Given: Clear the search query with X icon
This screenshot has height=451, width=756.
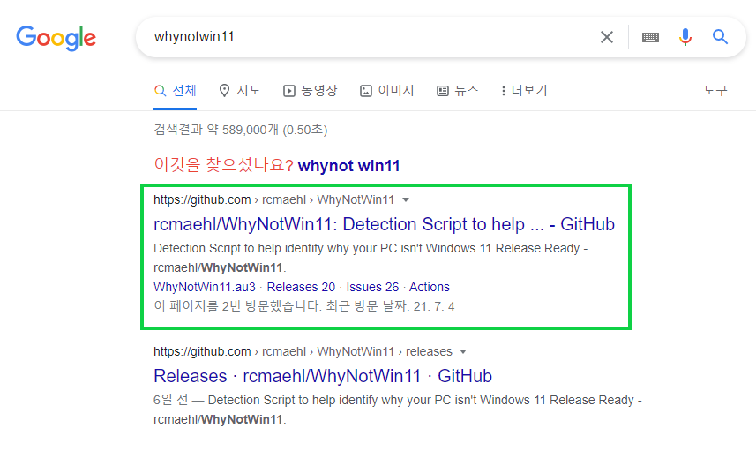Looking at the screenshot, I should [607, 37].
